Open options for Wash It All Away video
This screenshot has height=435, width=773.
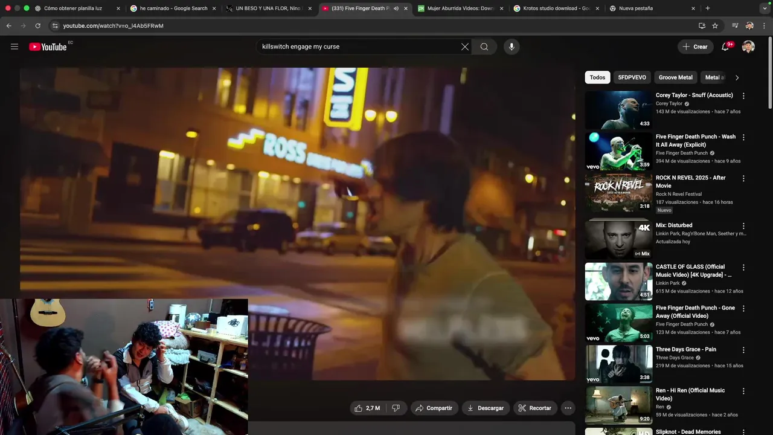click(x=743, y=137)
